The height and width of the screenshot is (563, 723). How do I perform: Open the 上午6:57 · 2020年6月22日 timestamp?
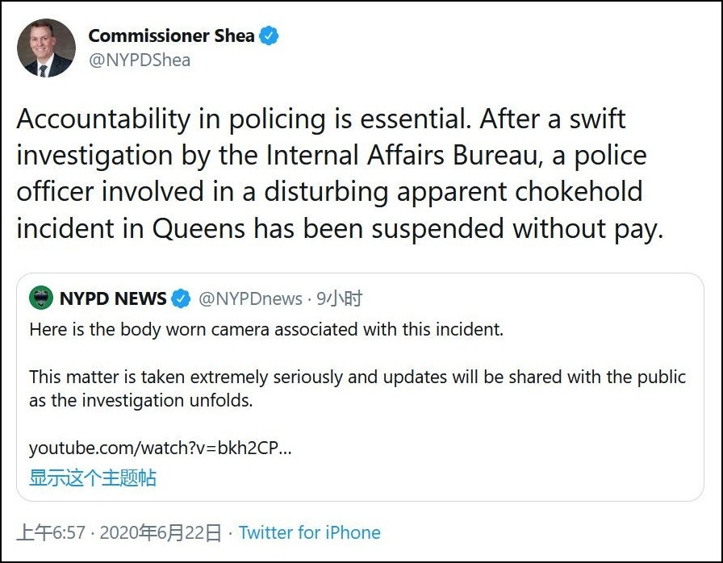[x=119, y=532]
